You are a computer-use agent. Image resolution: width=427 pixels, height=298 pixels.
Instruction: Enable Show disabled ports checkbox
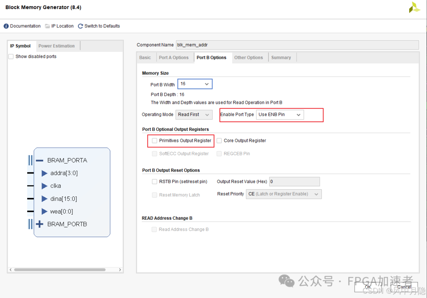pyautogui.click(x=11, y=57)
